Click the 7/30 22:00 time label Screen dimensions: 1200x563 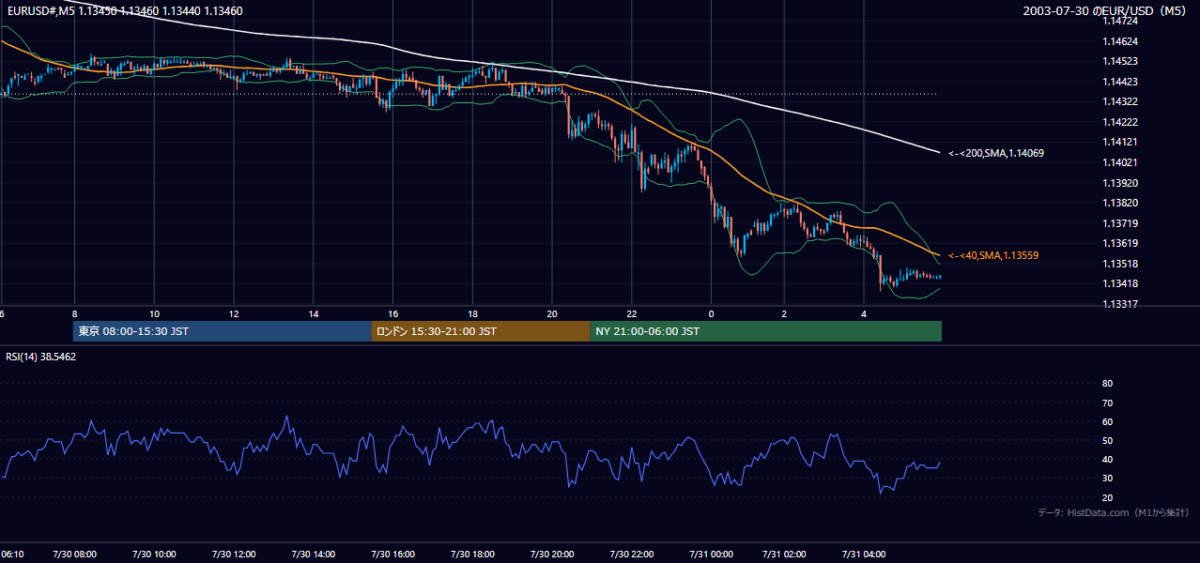pyautogui.click(x=631, y=554)
